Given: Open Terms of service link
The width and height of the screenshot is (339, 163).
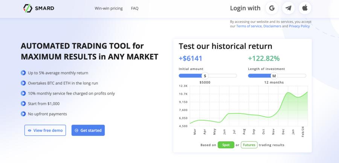Looking at the screenshot, I should point(249,26).
